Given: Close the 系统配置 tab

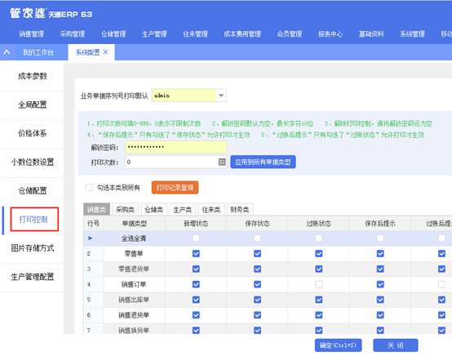Looking at the screenshot, I should [105, 52].
